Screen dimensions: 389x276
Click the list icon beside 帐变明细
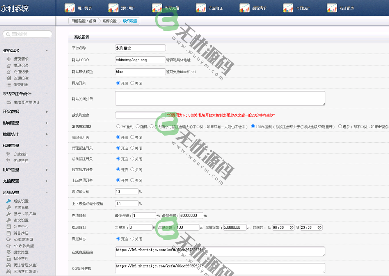click(x=9, y=84)
